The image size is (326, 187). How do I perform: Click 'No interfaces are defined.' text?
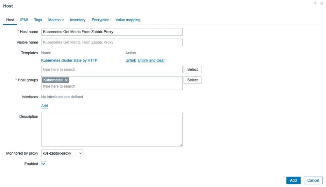coord(63,97)
